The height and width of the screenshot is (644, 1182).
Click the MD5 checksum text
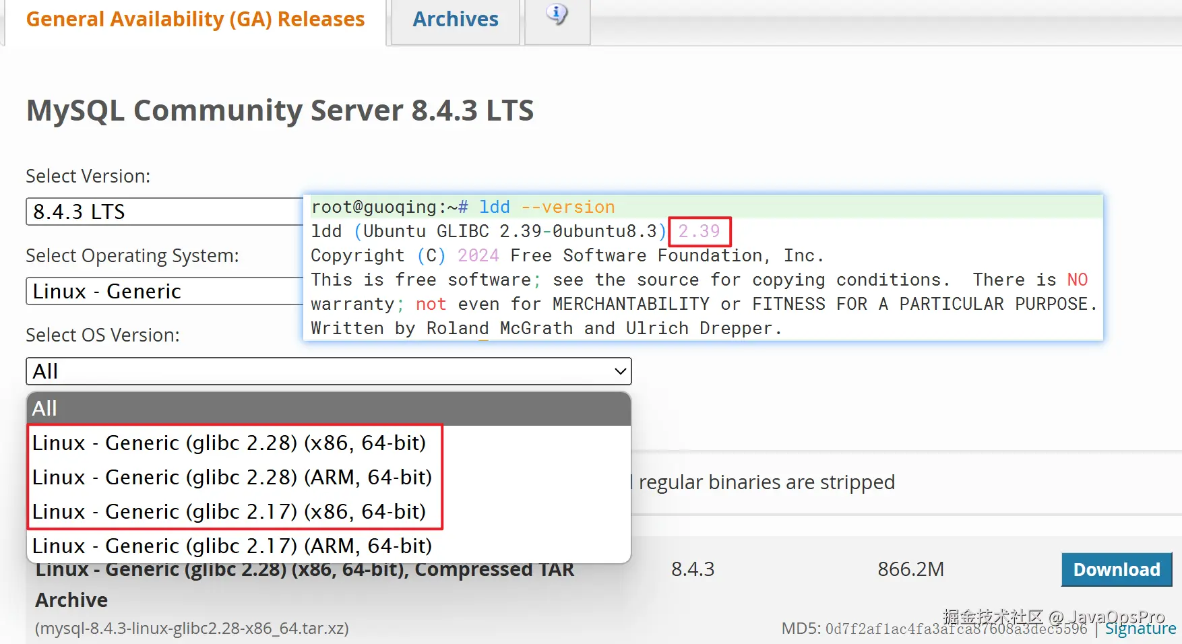pos(934,629)
